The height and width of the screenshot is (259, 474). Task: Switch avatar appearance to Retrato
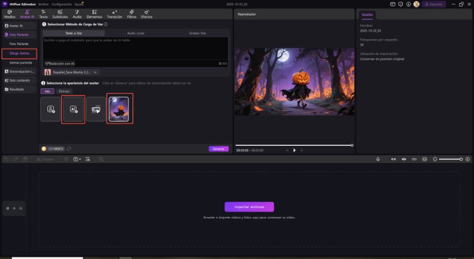pos(64,91)
